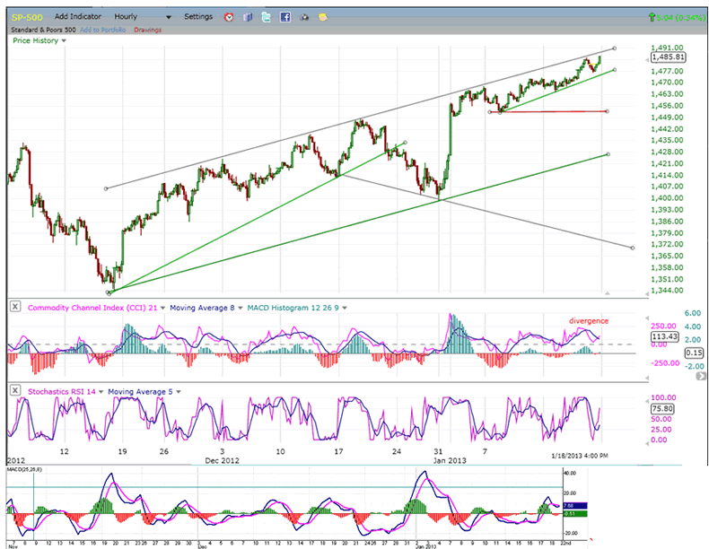Click the blue 7.88 MACD value box

tap(574, 506)
